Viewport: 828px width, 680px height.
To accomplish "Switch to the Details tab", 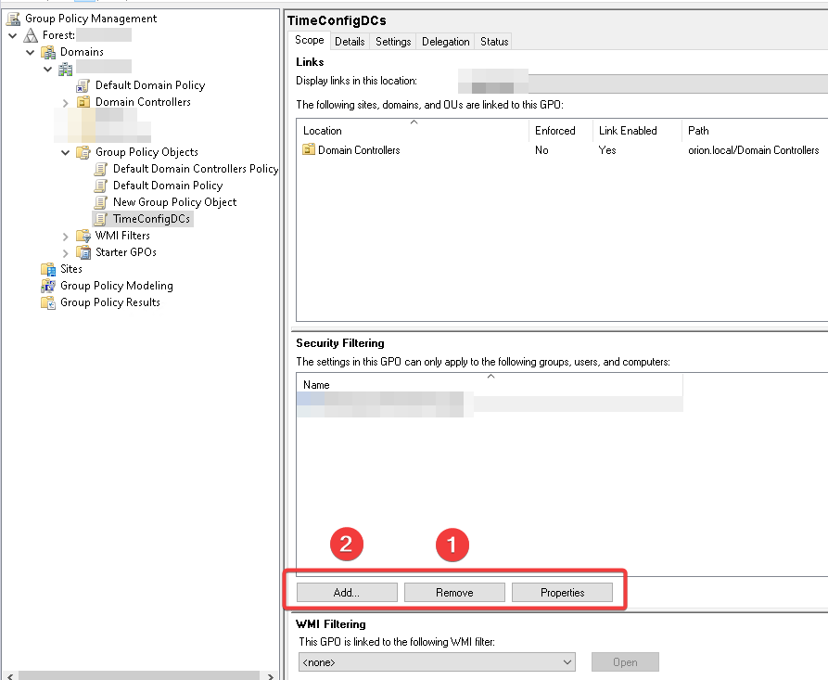I will click(x=350, y=42).
